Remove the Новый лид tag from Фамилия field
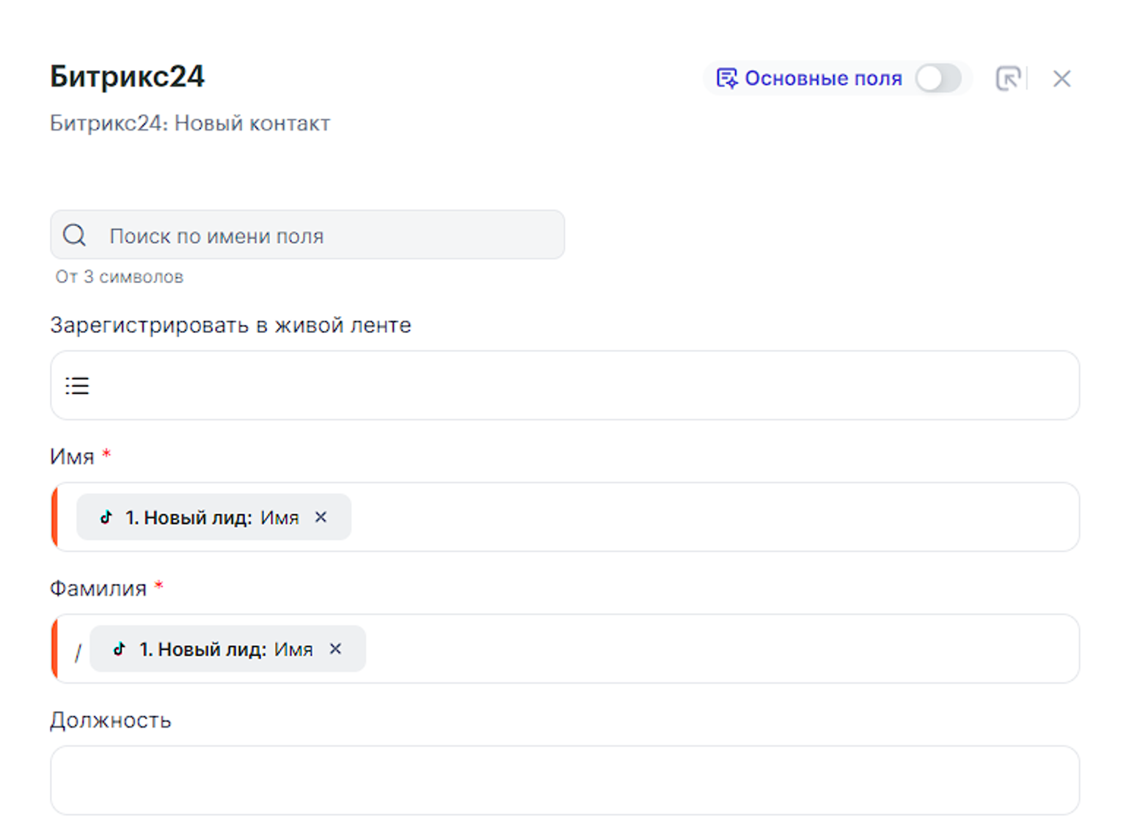Image resolution: width=1137 pixels, height=837 pixels. click(335, 648)
